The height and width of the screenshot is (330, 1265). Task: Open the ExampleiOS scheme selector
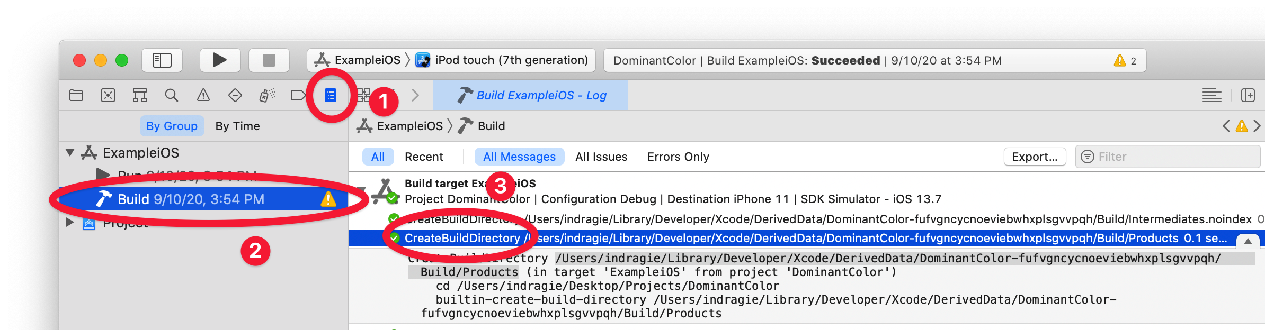pos(358,60)
